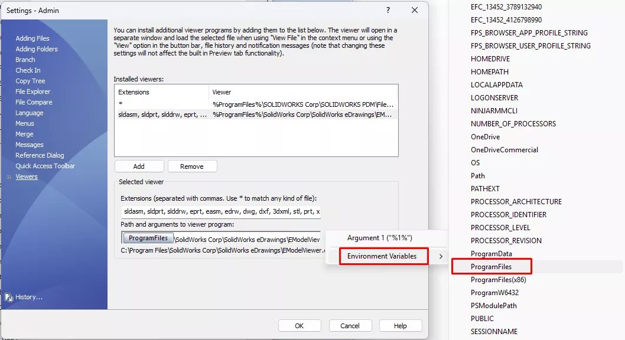
Task: Select Argument 1 ("%1%") menu entry
Action: coord(379,238)
